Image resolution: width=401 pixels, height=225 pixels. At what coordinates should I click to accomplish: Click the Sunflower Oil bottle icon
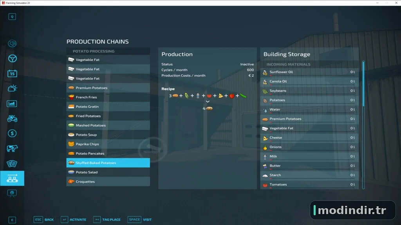tap(265, 72)
